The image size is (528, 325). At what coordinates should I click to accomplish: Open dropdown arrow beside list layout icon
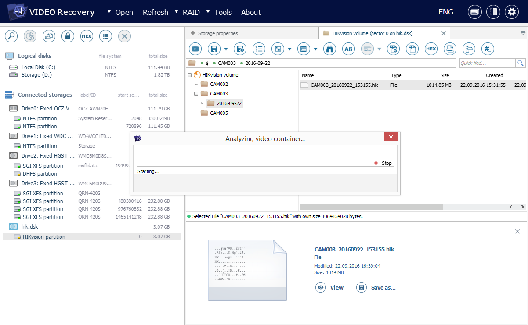(315, 49)
